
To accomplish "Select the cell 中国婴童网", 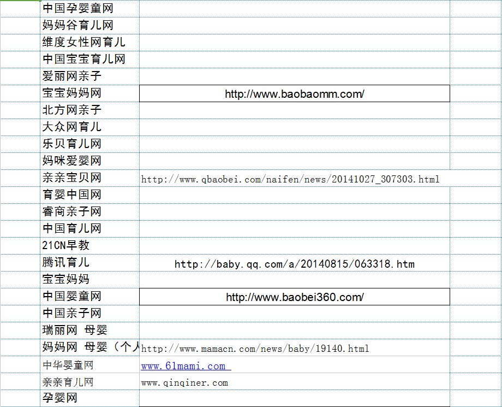I will coord(89,297).
